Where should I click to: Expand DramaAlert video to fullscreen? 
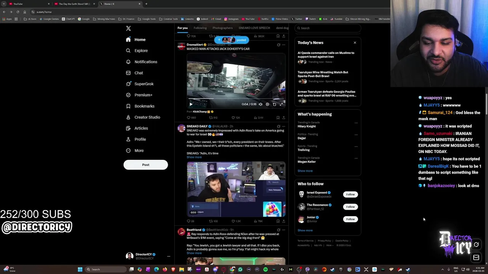[x=281, y=104]
